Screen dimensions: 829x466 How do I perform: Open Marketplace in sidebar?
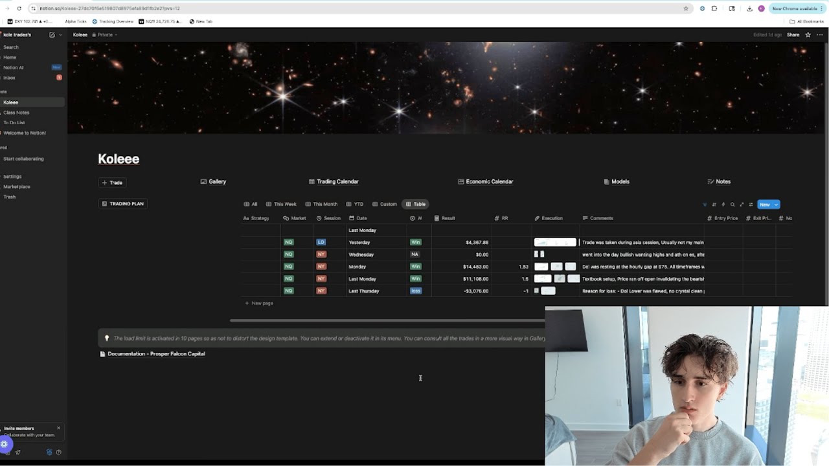[17, 186]
